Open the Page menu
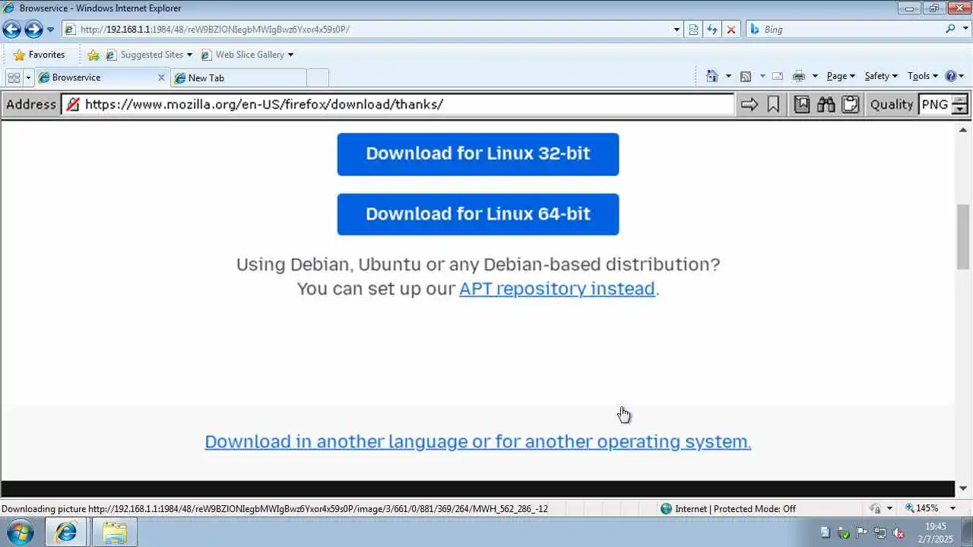The width and height of the screenshot is (973, 547). (841, 76)
